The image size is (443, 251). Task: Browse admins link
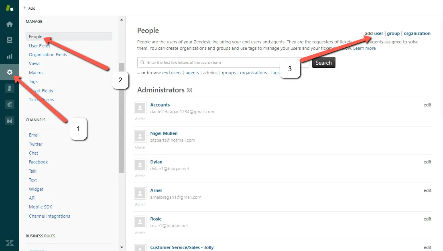point(211,73)
